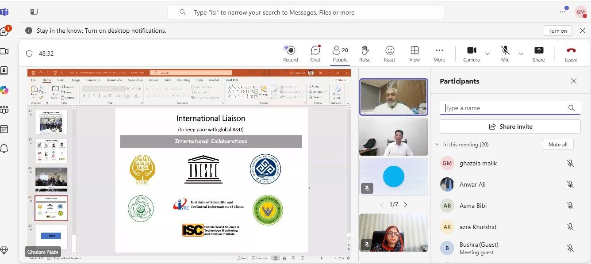Open the Chat section in the Teams sidebar

tap(4, 31)
